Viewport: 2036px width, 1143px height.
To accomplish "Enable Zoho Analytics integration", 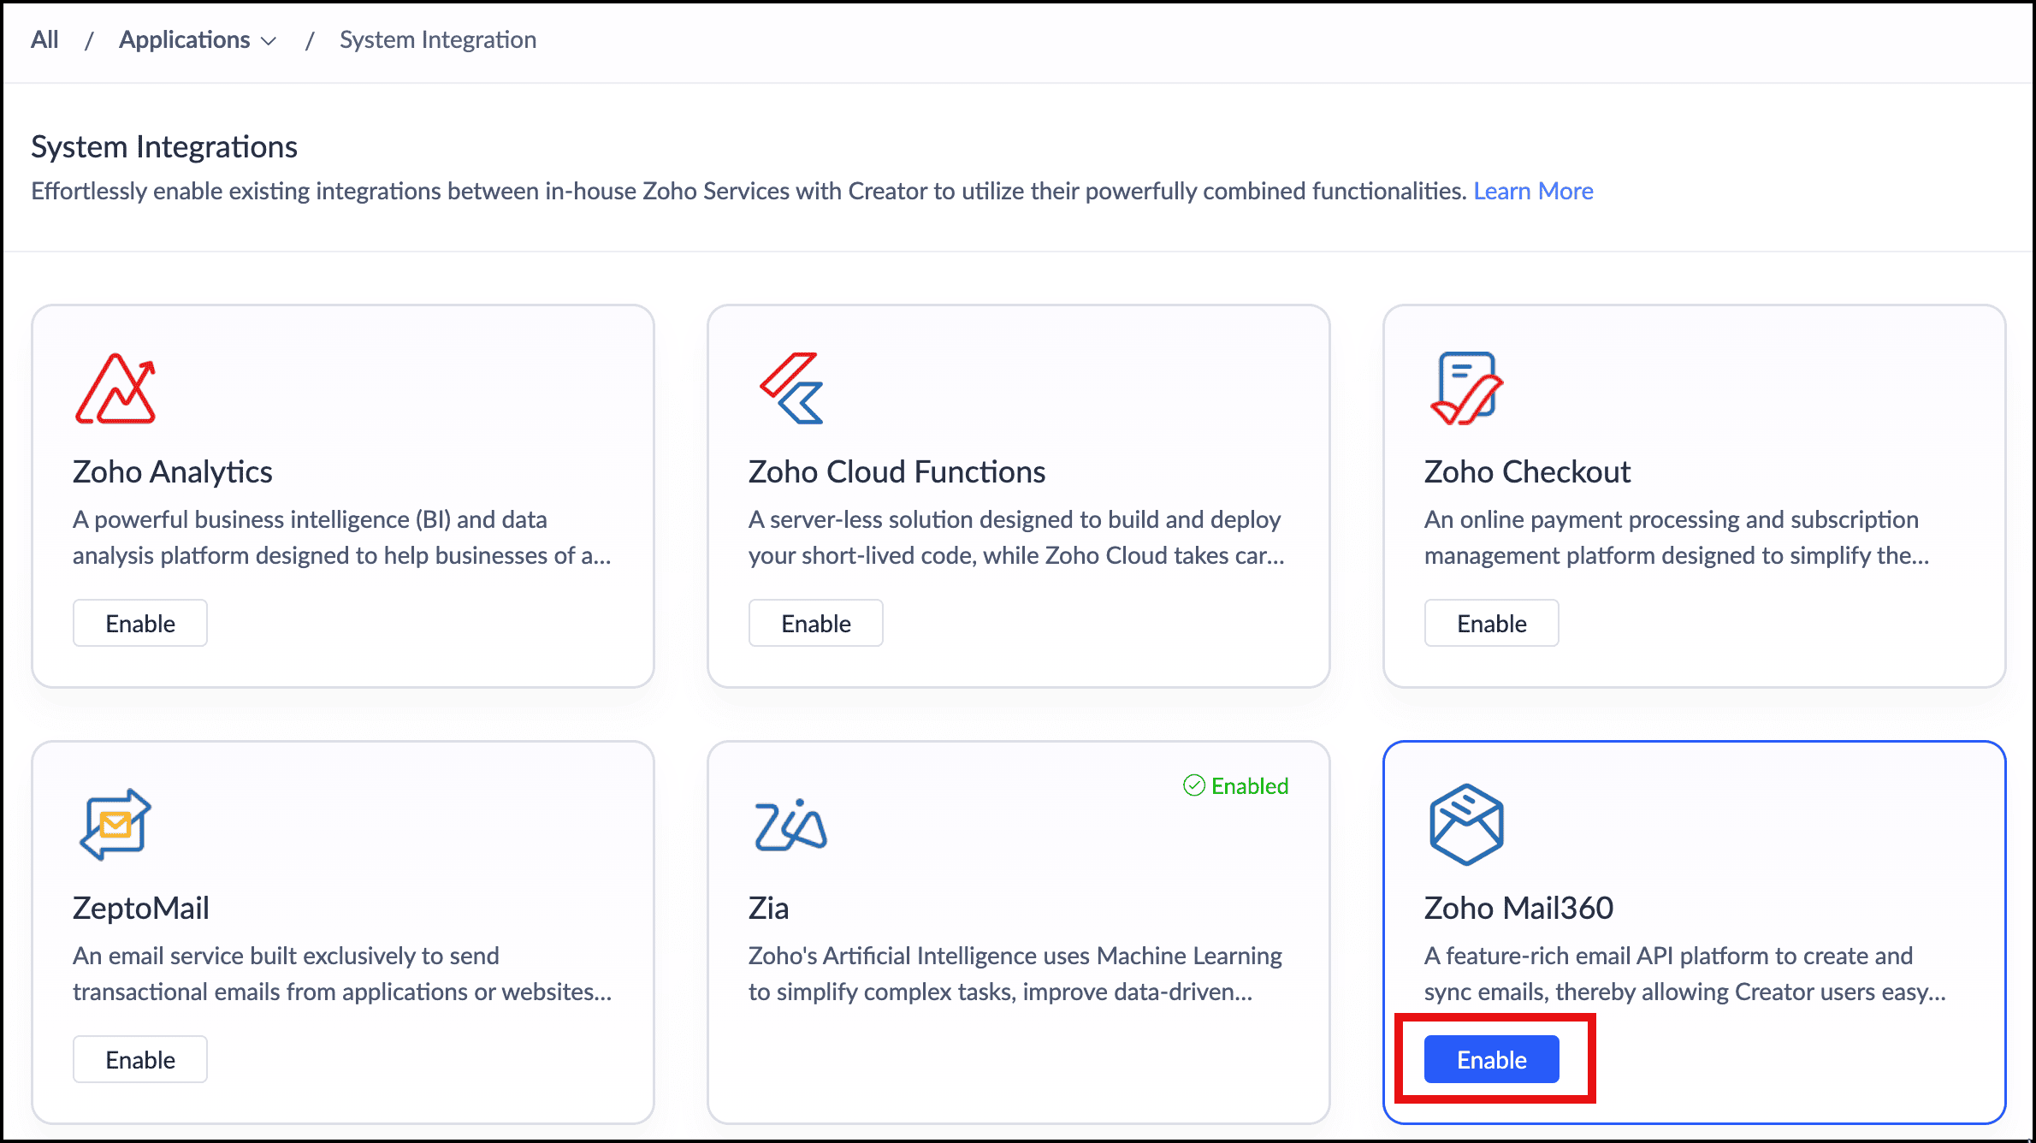I will coord(140,623).
